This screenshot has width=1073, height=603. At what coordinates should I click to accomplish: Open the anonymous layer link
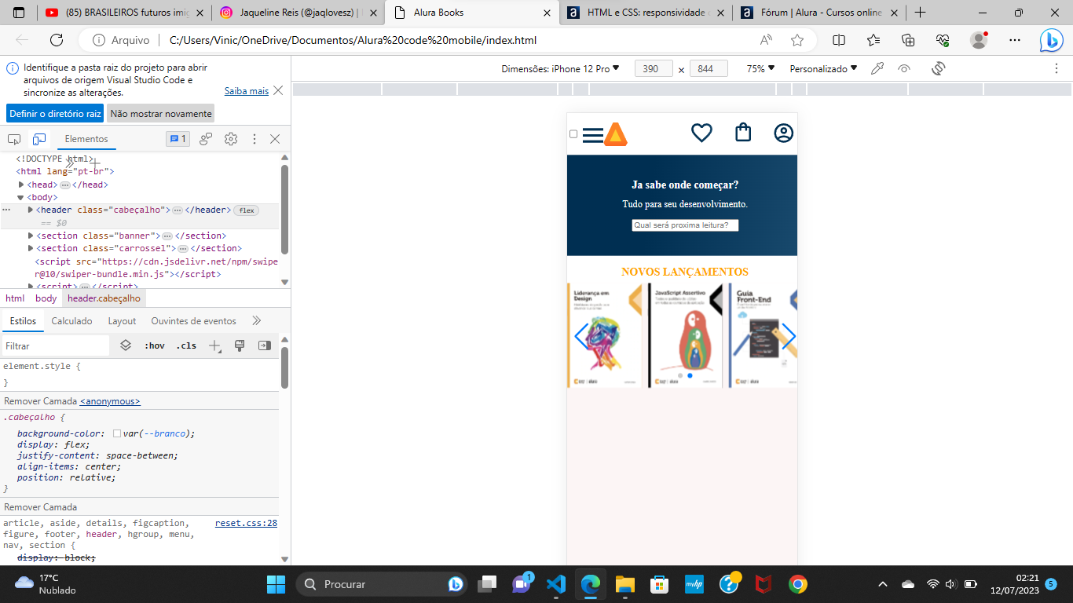coord(110,401)
